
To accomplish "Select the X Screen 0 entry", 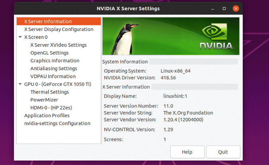I will tap(36, 37).
